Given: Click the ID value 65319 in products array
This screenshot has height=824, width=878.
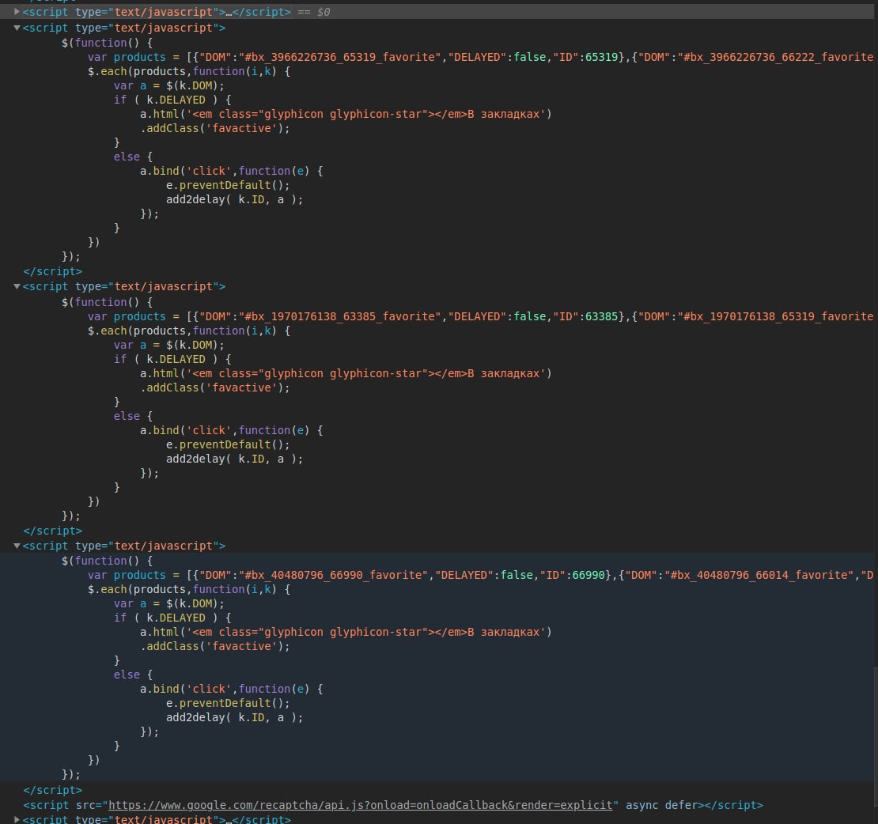Looking at the screenshot, I should point(601,57).
